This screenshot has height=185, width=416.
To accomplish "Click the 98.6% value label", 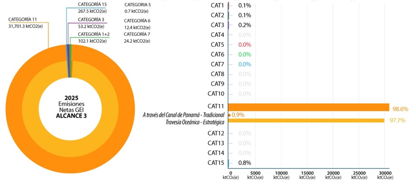I will (x=400, y=109).
